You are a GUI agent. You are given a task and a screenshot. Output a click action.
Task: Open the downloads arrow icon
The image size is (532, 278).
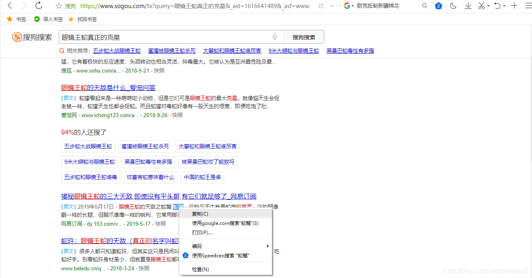click(x=468, y=6)
